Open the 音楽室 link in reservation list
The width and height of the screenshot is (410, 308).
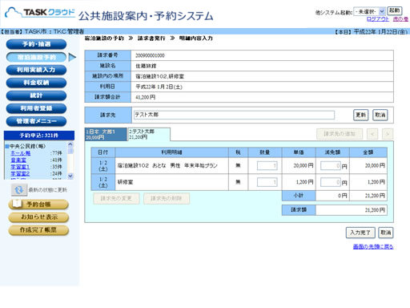18,160
